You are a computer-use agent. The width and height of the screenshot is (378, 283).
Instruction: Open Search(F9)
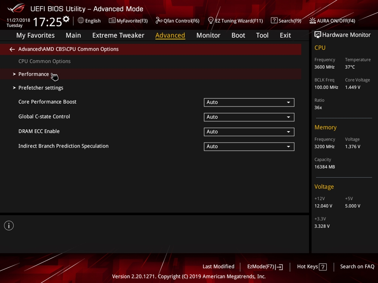286,21
